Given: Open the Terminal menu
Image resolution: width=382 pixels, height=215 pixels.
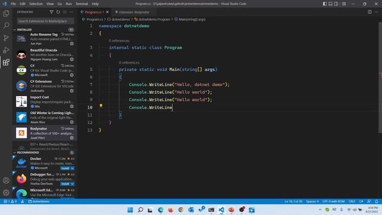Looking at the screenshot, I should click(x=82, y=4).
